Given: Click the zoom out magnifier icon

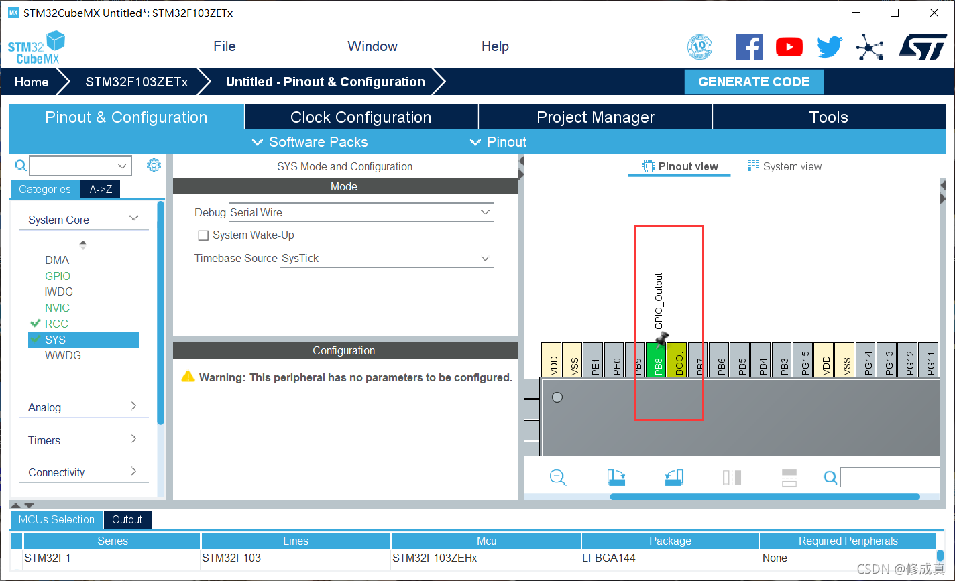Looking at the screenshot, I should 558,477.
